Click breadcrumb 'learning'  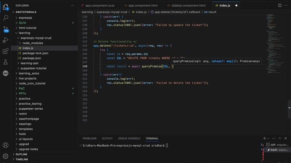click(x=87, y=12)
